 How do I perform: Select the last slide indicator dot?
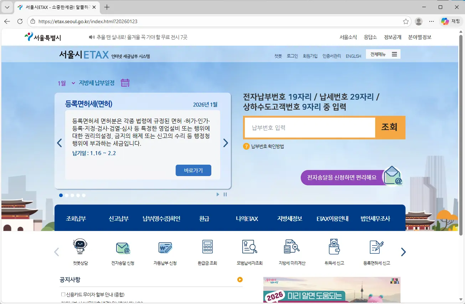point(84,195)
